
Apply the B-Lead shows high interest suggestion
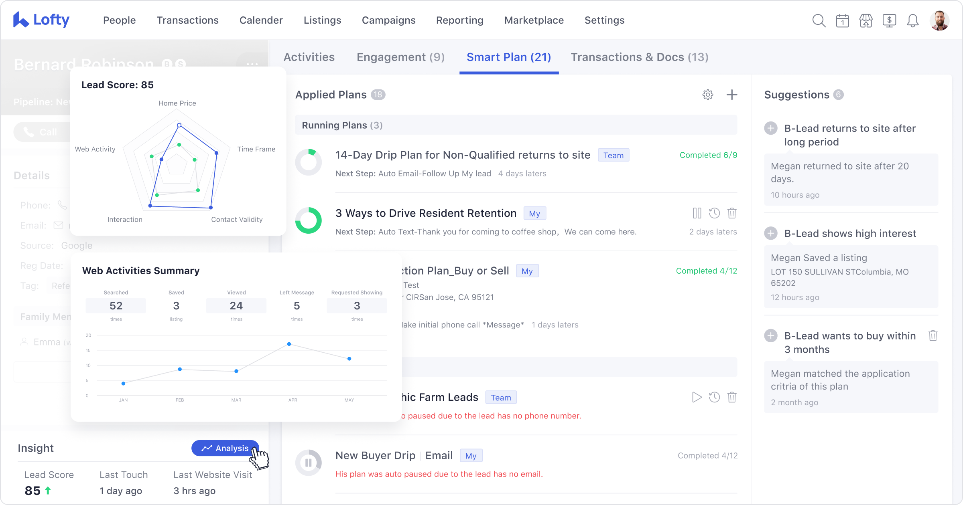point(771,233)
